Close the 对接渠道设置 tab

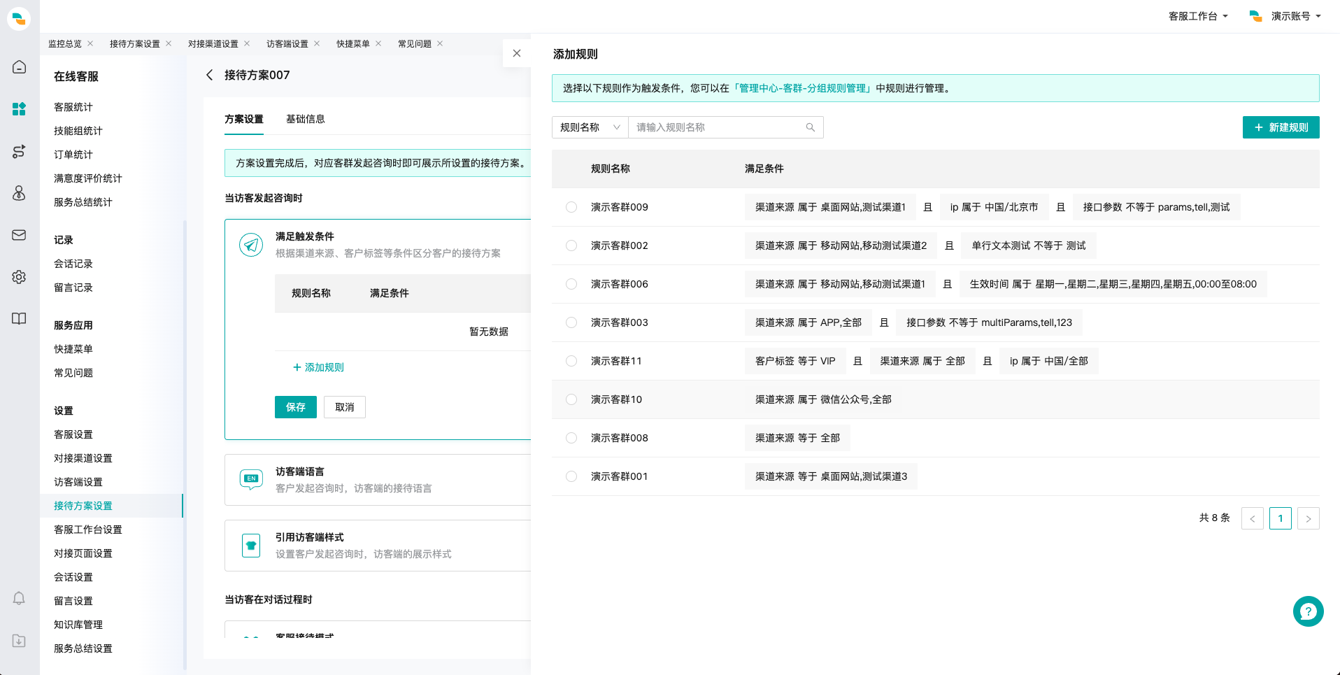(247, 43)
